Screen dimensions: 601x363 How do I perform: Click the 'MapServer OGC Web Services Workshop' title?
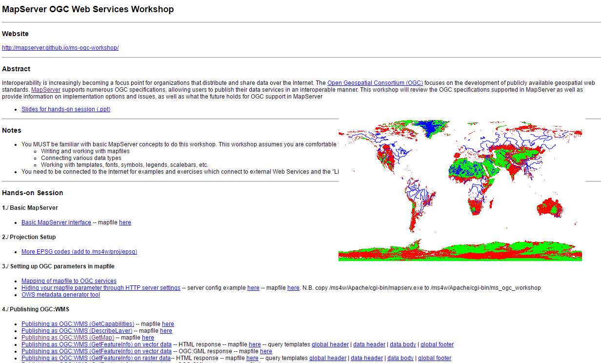pyautogui.click(x=88, y=9)
